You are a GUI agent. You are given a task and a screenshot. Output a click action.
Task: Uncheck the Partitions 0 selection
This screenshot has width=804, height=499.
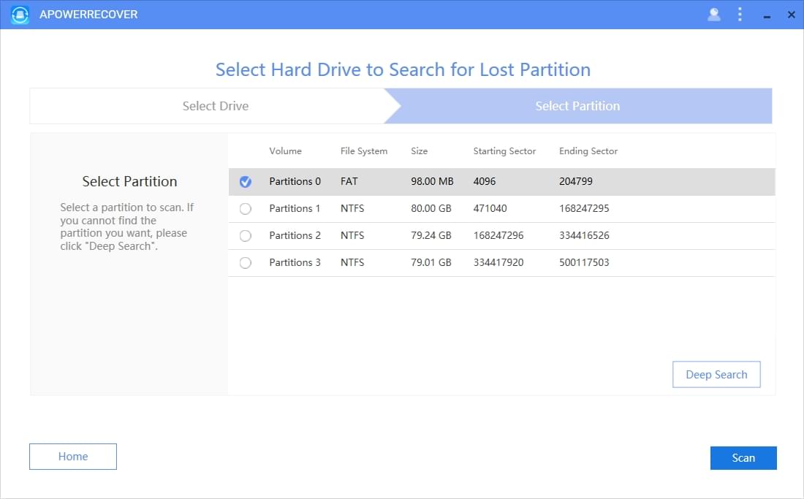click(245, 181)
